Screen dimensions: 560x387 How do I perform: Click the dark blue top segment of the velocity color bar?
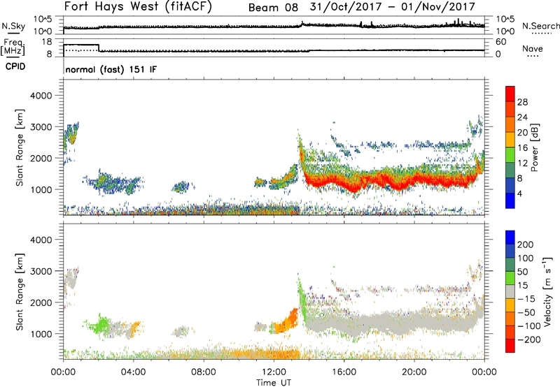(x=510, y=238)
